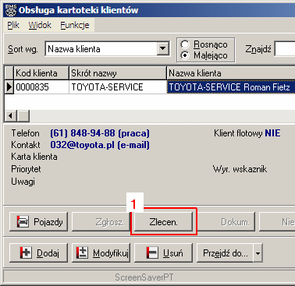Click the Zlecen. button
This screenshot has height=286, width=295.
[x=163, y=222]
